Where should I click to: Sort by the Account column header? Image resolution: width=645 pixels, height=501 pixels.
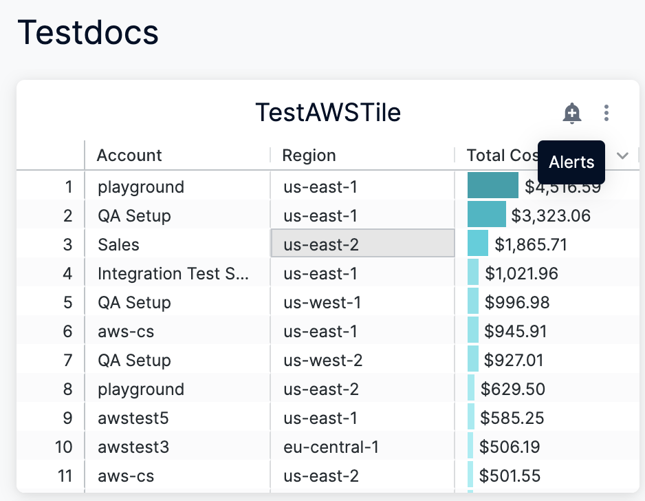click(x=129, y=156)
